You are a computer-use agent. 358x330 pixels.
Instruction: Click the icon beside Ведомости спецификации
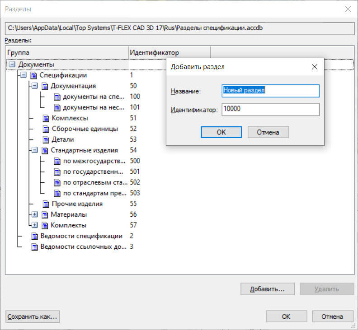[x=34, y=236]
